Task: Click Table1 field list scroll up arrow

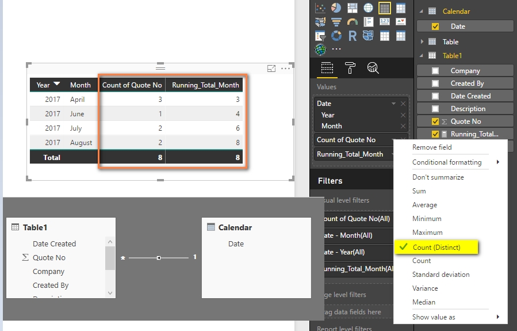Action: coord(110,242)
